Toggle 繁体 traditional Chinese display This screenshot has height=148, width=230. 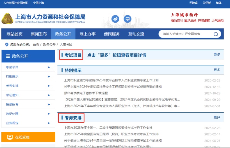click(218, 3)
